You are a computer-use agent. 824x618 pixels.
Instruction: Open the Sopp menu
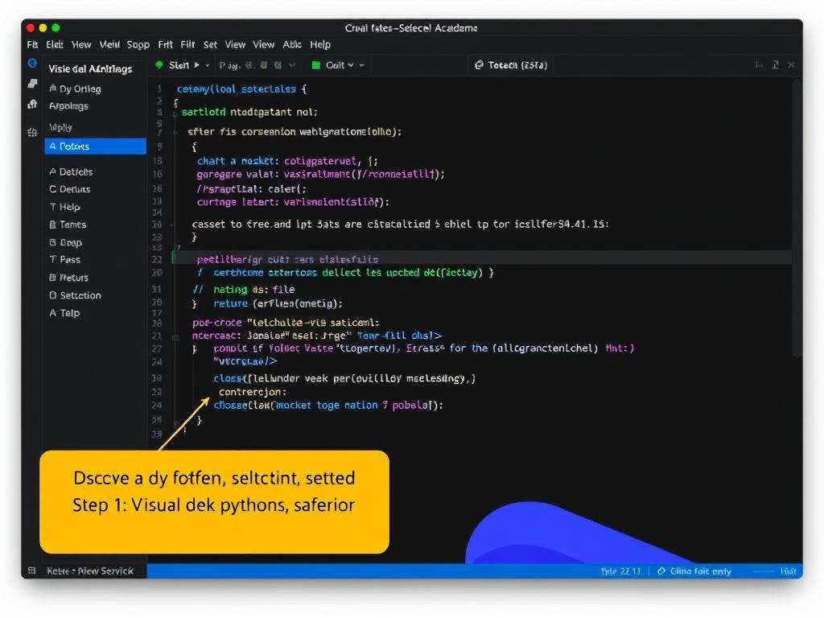point(138,45)
